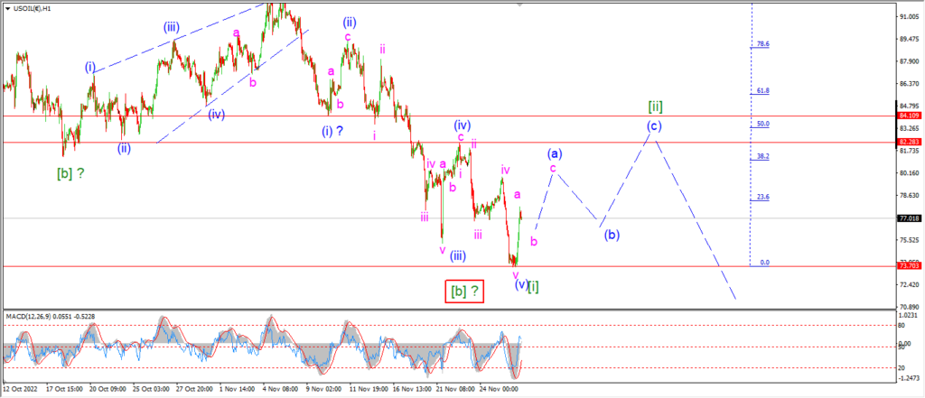
Task: Click the MACD(12,26,9) indicator label
Action: click(27, 317)
